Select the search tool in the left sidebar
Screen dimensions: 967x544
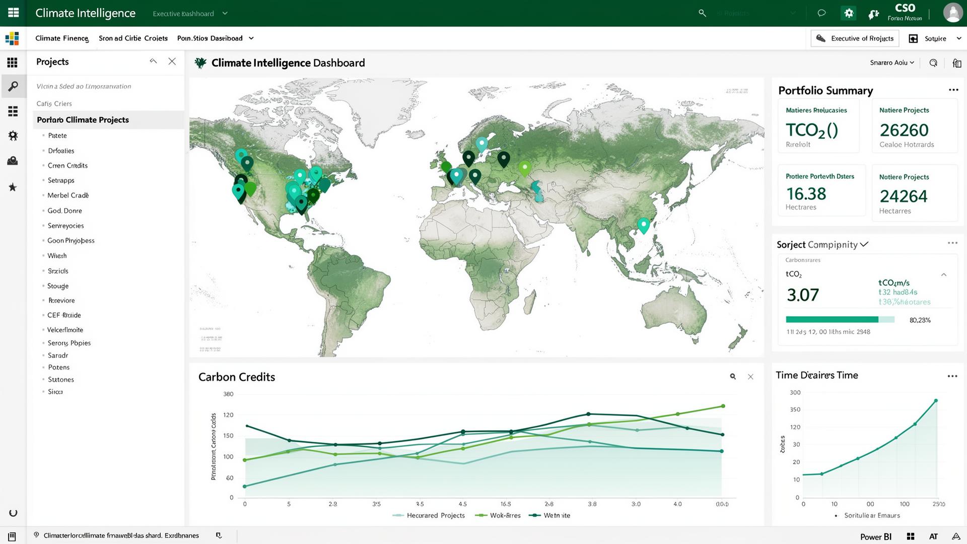pos(13,86)
